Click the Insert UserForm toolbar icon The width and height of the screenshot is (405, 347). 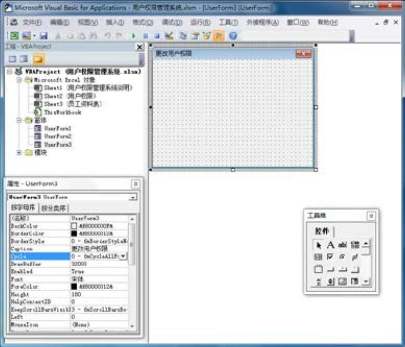click(x=27, y=35)
